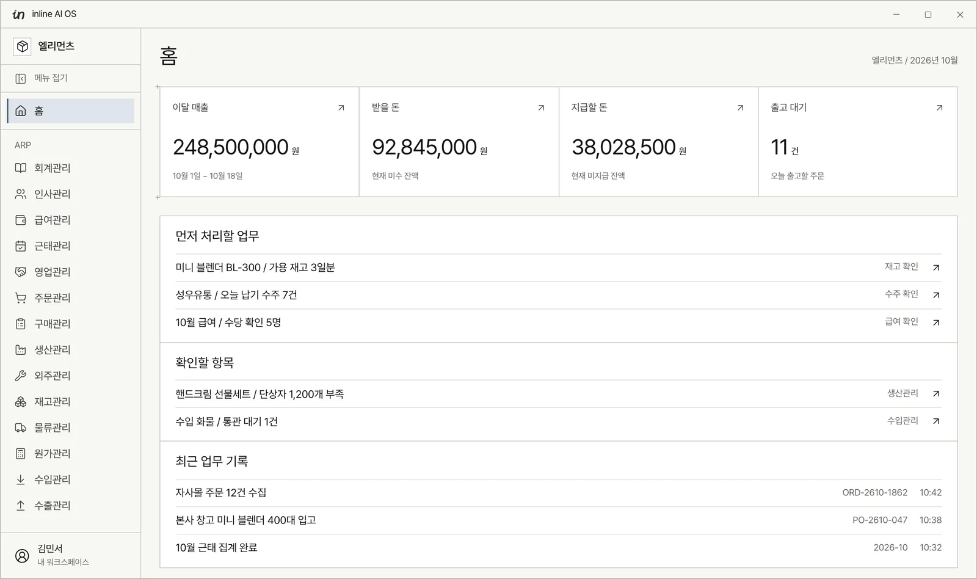Viewport: 977px width, 579px height.
Task: Open 근태관리 calendar icon
Action: click(x=21, y=246)
